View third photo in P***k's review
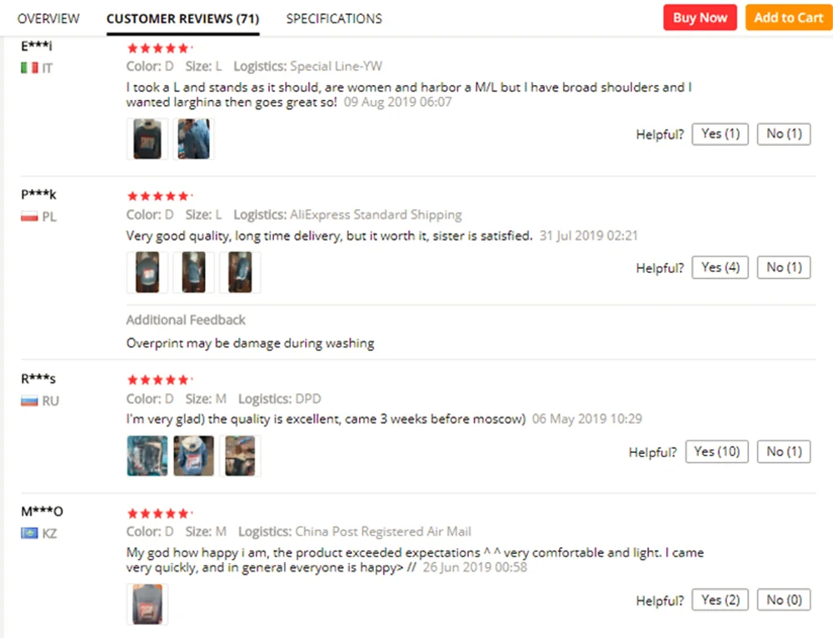The height and width of the screenshot is (638, 833). (x=240, y=272)
